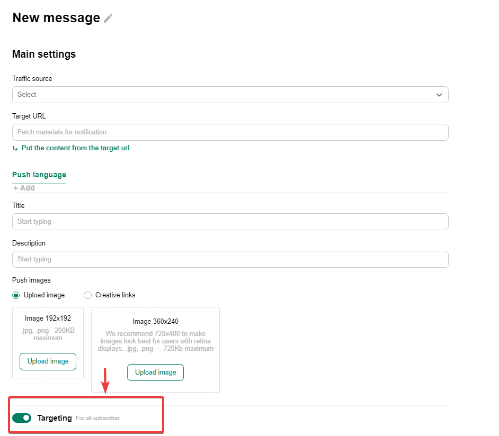Focus the Target URL input field
This screenshot has height=436, width=499.
pyautogui.click(x=230, y=132)
